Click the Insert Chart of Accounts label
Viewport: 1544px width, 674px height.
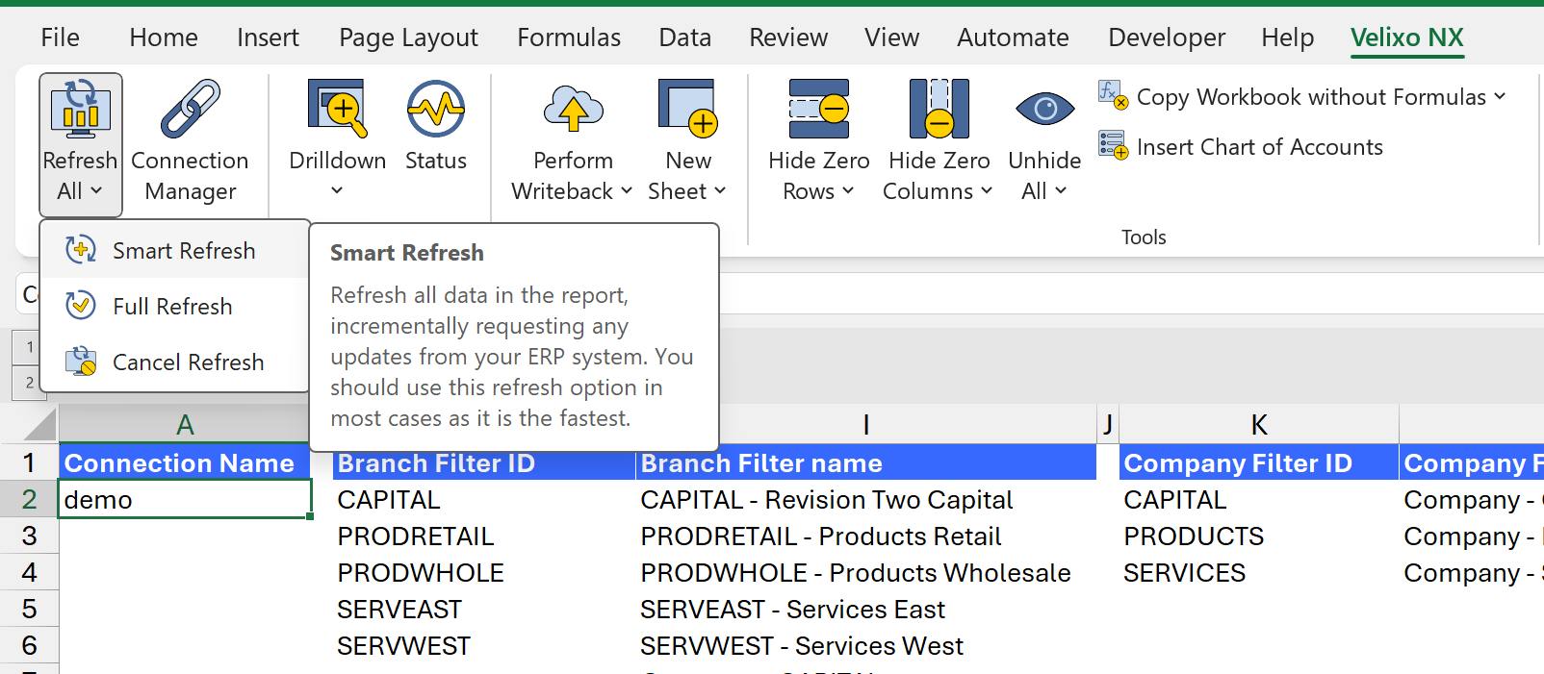(1259, 147)
